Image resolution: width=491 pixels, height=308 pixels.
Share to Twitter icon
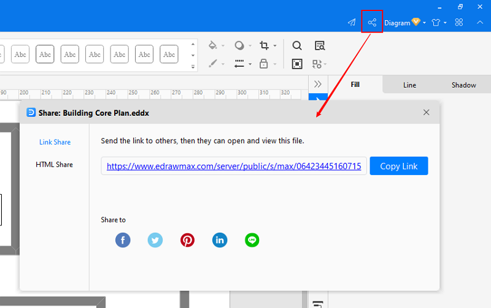point(155,240)
